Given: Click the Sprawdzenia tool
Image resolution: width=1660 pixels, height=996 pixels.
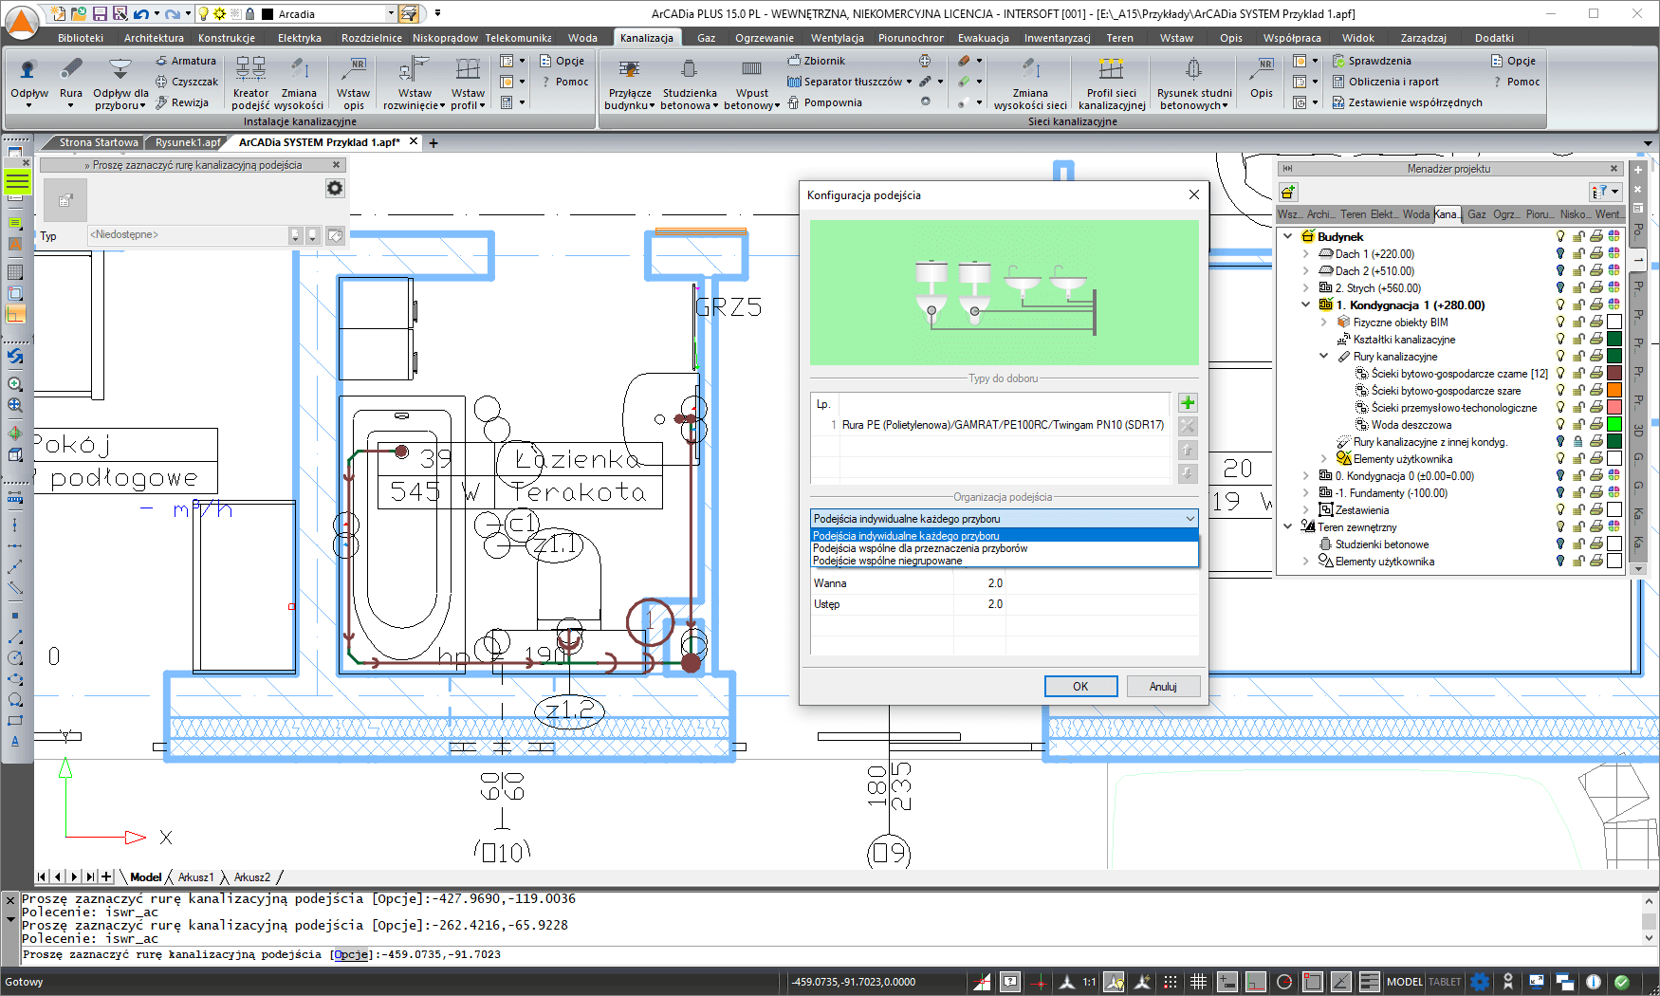Looking at the screenshot, I should click(1372, 61).
